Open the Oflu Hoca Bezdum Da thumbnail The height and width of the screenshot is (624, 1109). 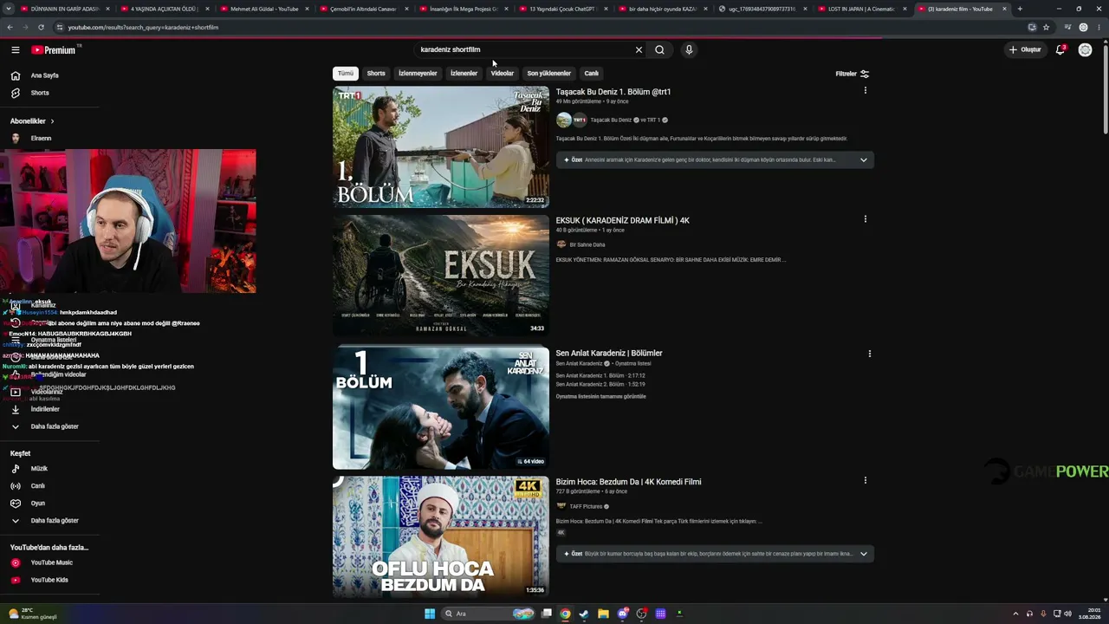pos(441,536)
